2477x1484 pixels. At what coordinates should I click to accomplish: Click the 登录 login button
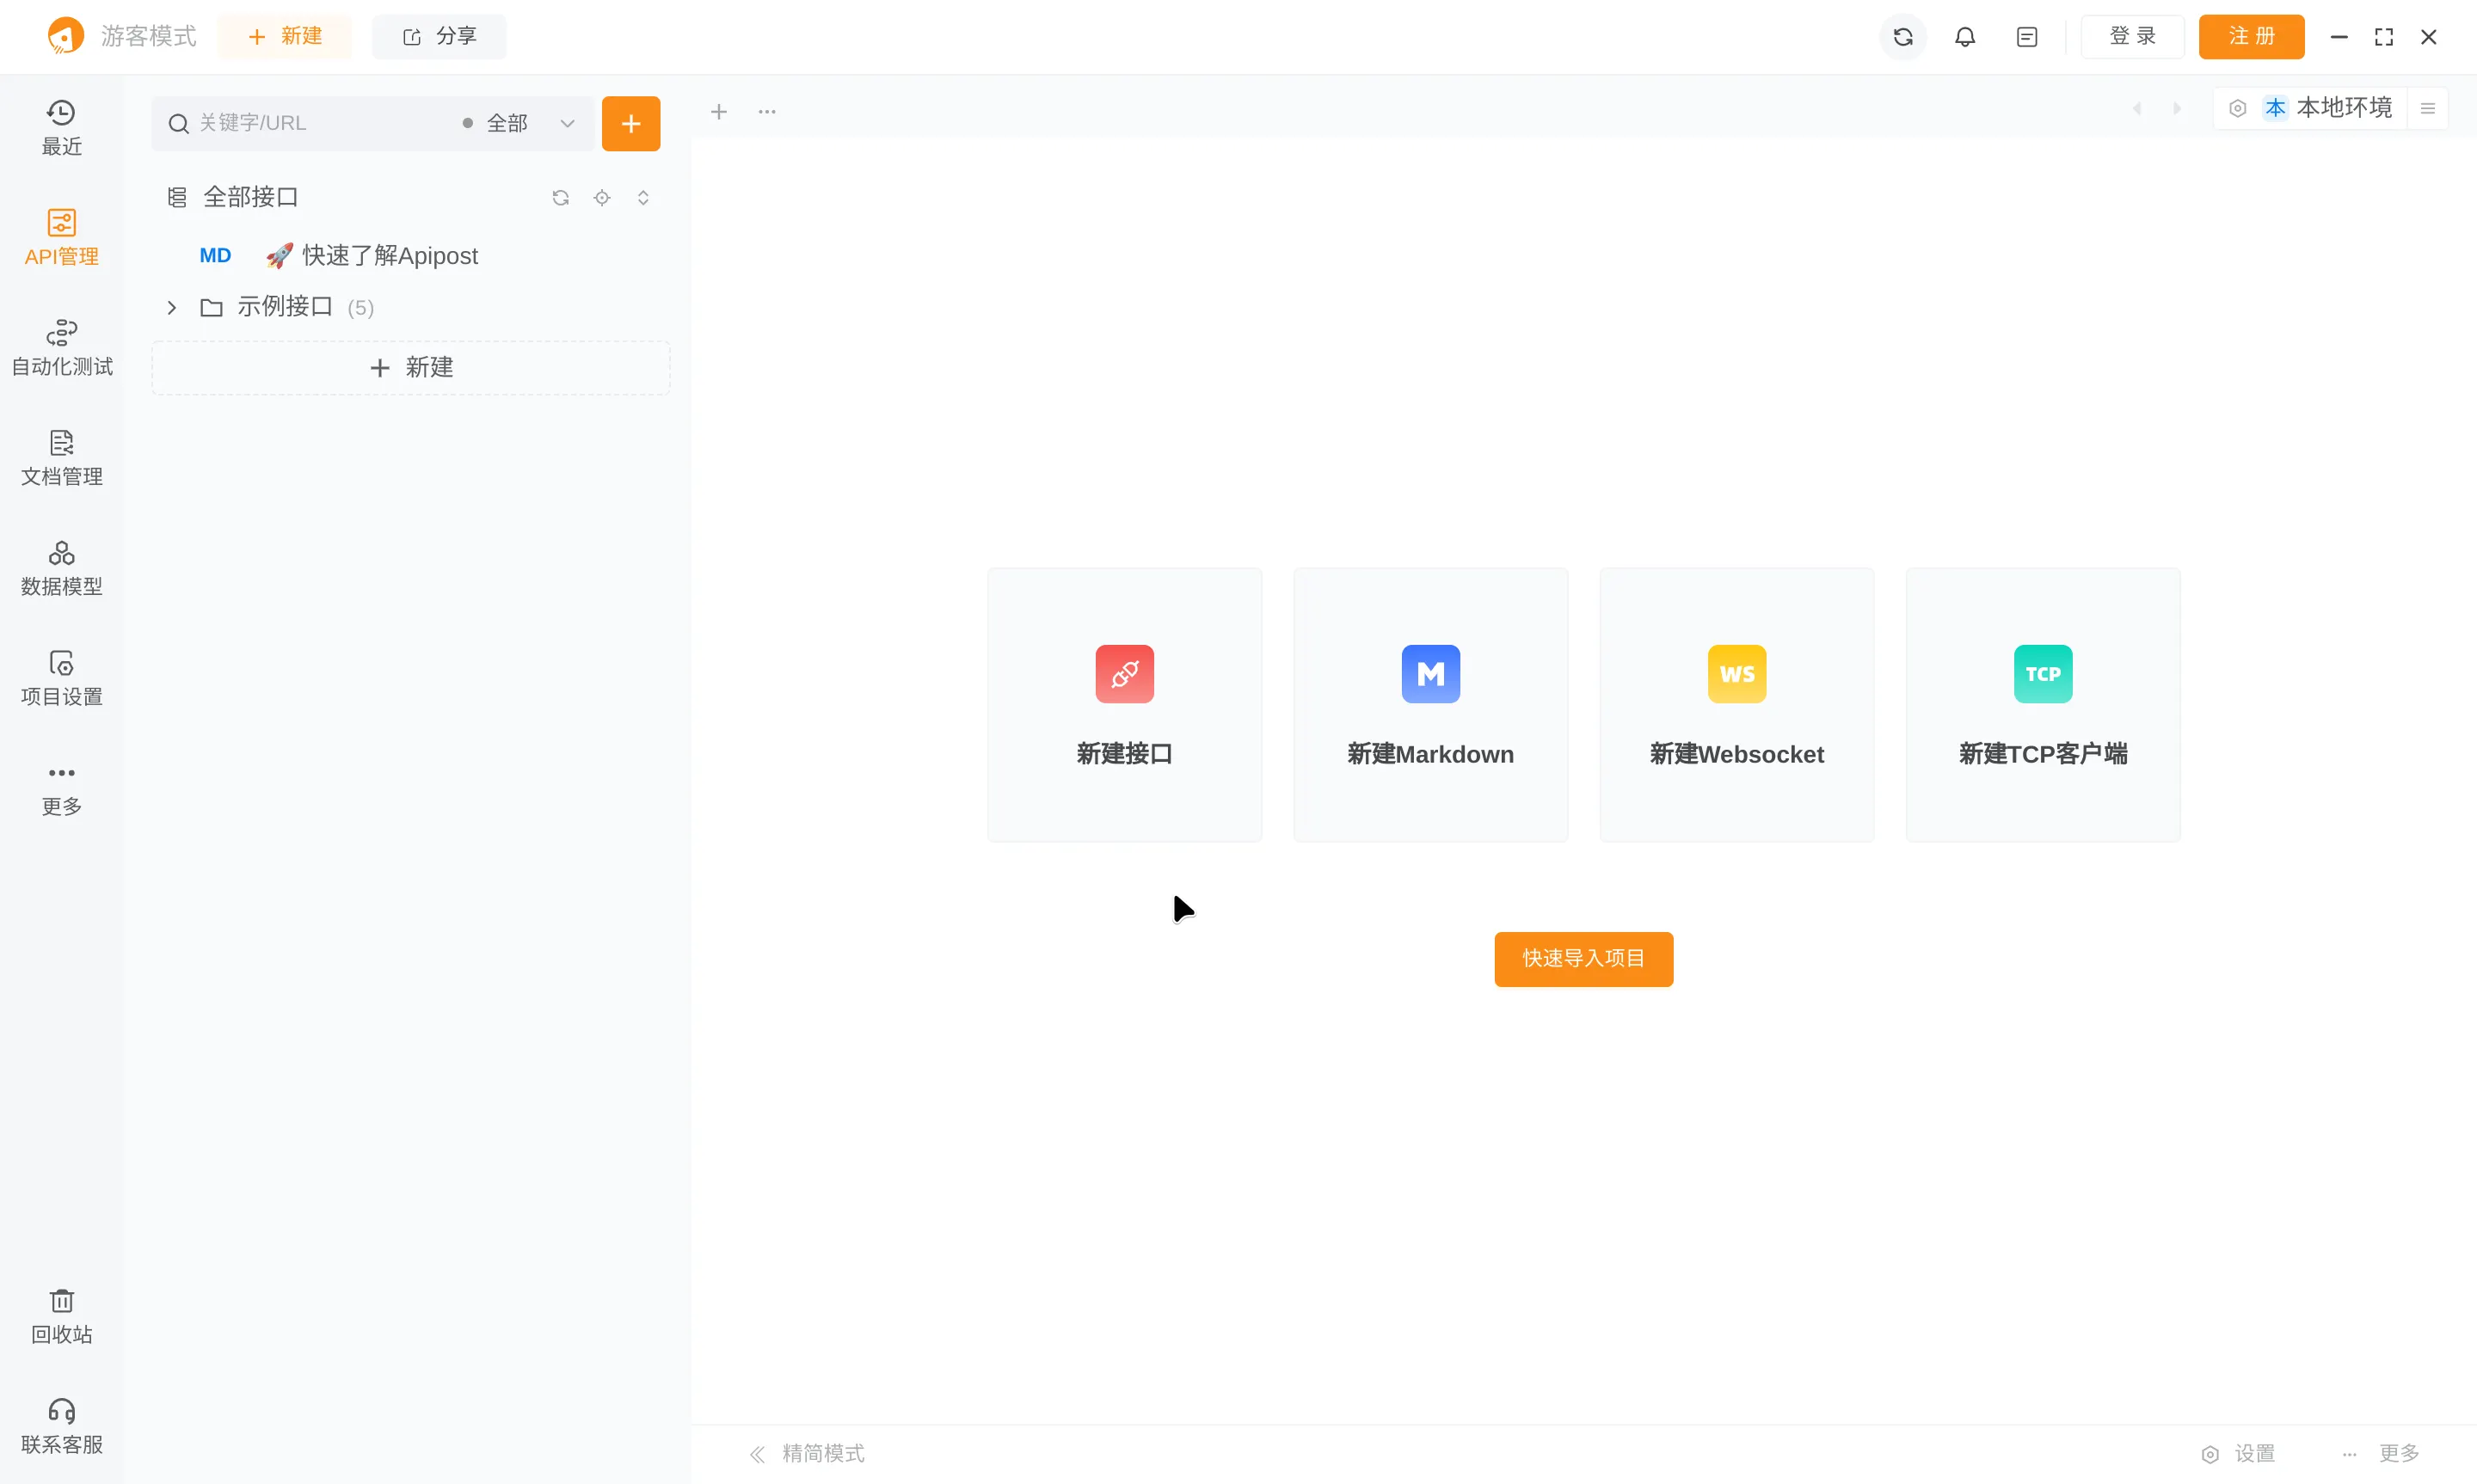(2132, 37)
